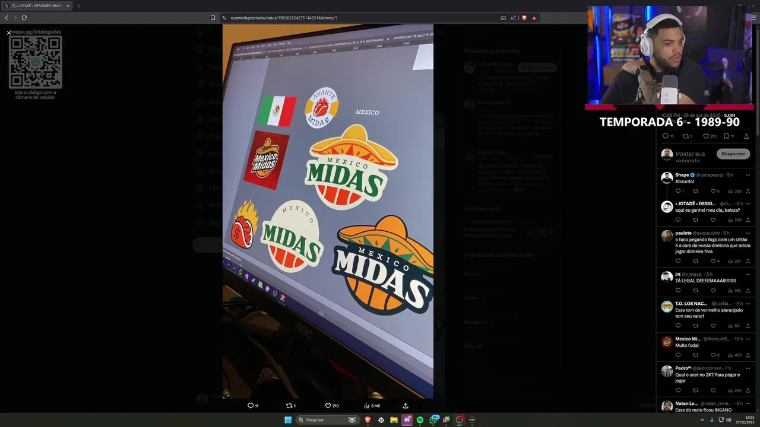
Task: Open Shape's reply more options menu
Action: (748, 175)
